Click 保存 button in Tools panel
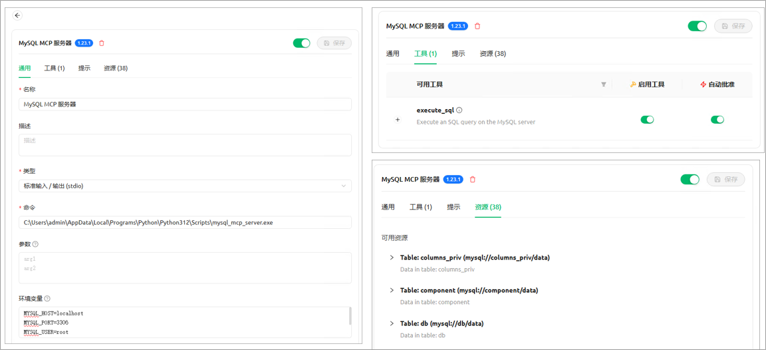The image size is (766, 350). tap(733, 26)
